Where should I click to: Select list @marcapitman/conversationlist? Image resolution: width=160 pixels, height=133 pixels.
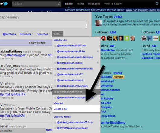[x=75, y=69]
